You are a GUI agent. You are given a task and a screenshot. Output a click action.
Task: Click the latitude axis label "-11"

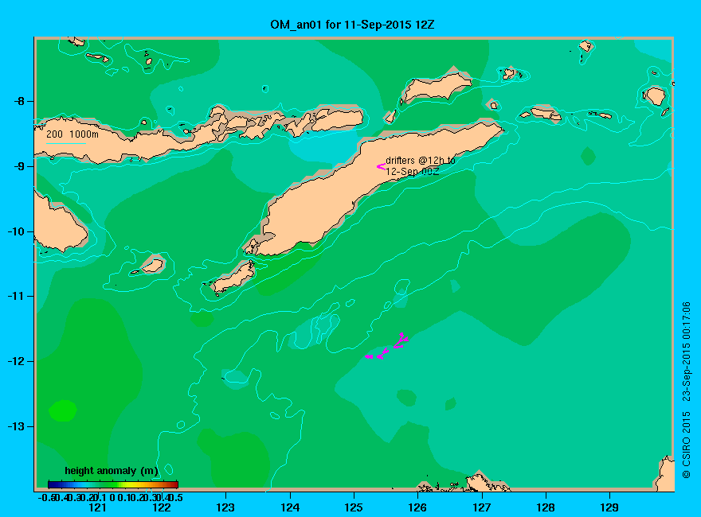(17, 296)
